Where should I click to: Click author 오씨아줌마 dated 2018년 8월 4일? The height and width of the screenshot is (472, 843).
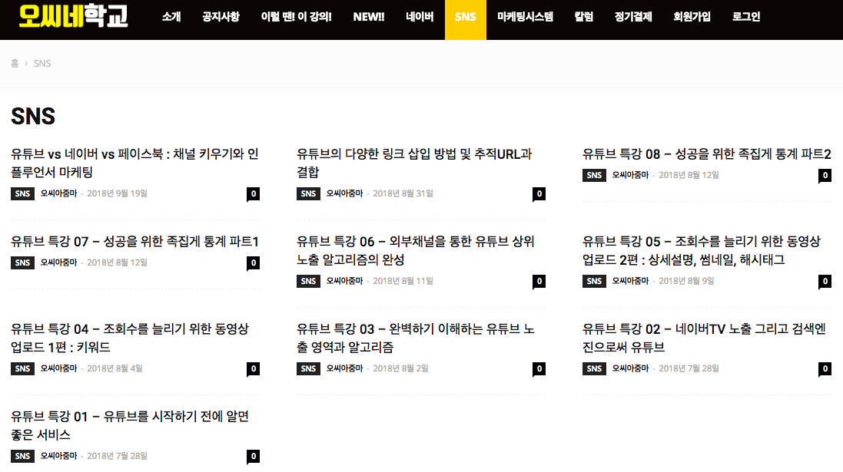[58, 368]
